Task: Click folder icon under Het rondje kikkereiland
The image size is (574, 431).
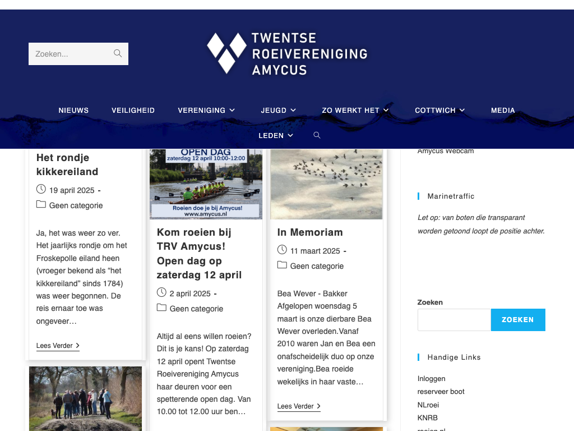Action: (41, 205)
